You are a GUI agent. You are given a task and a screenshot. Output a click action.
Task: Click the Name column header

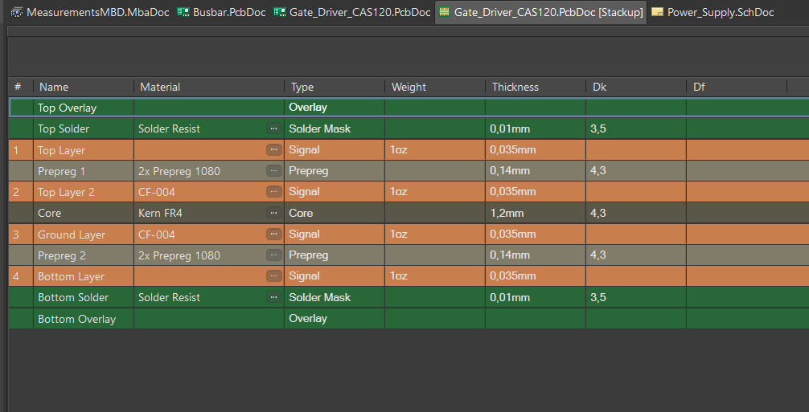[54, 87]
